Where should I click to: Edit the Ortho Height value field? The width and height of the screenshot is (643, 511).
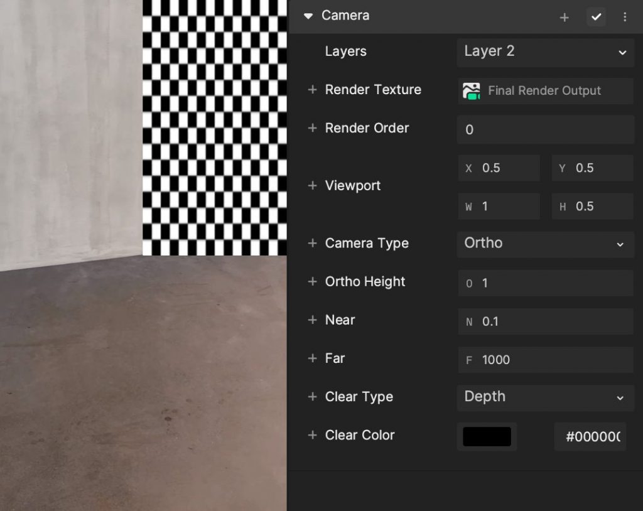click(545, 283)
